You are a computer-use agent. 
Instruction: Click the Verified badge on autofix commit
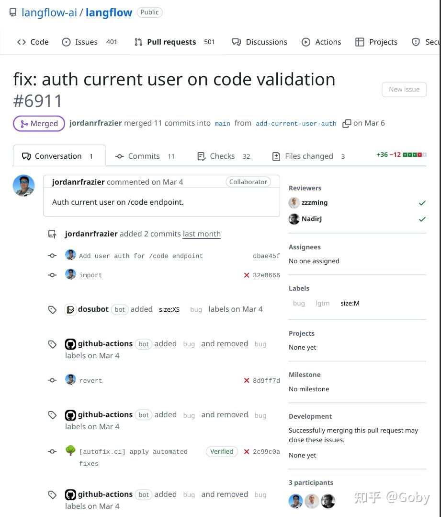pyautogui.click(x=222, y=452)
